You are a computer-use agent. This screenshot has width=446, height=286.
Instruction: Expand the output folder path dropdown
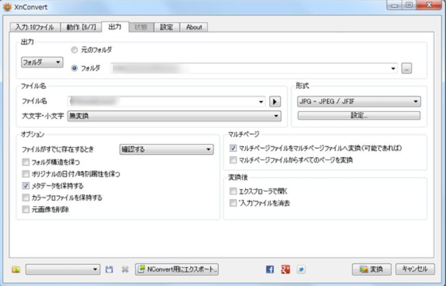[393, 69]
